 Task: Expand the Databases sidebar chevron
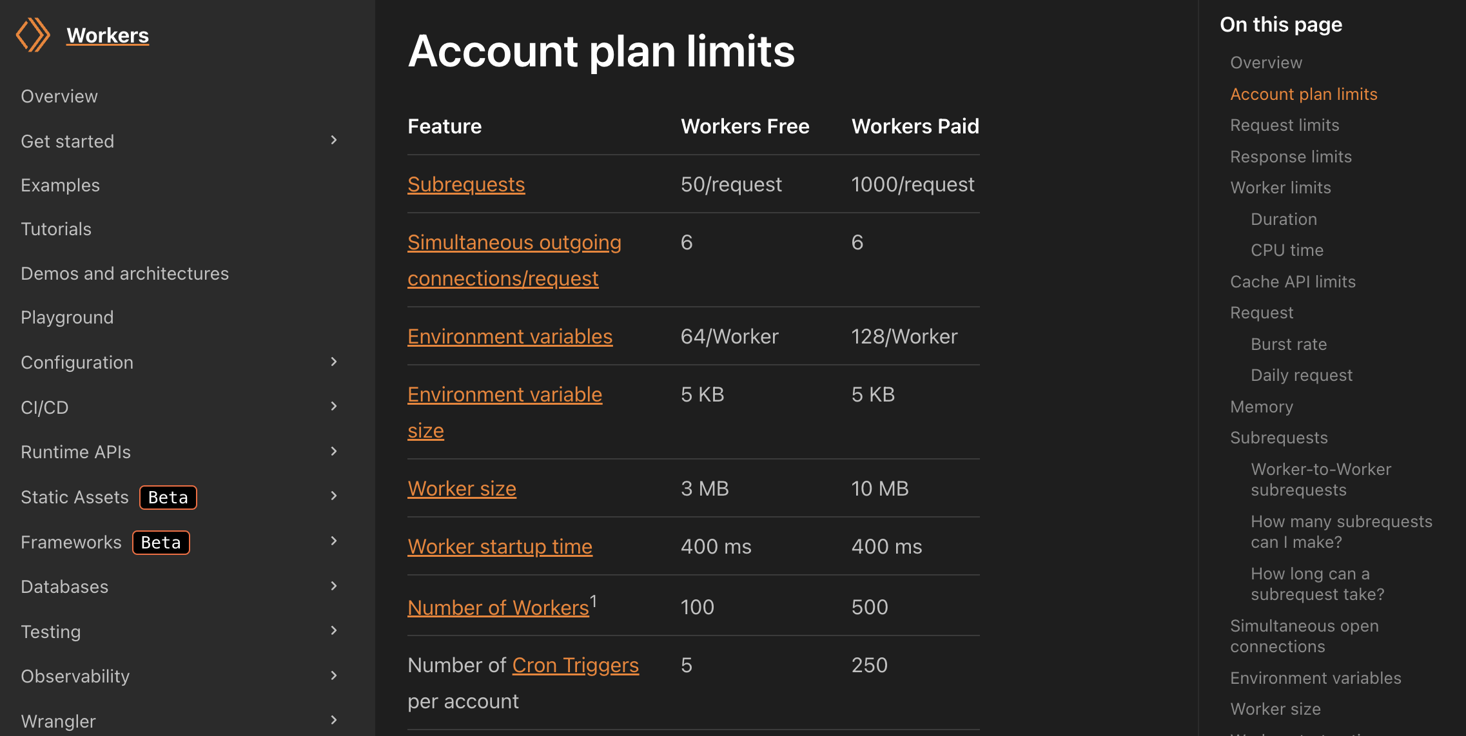tap(333, 586)
